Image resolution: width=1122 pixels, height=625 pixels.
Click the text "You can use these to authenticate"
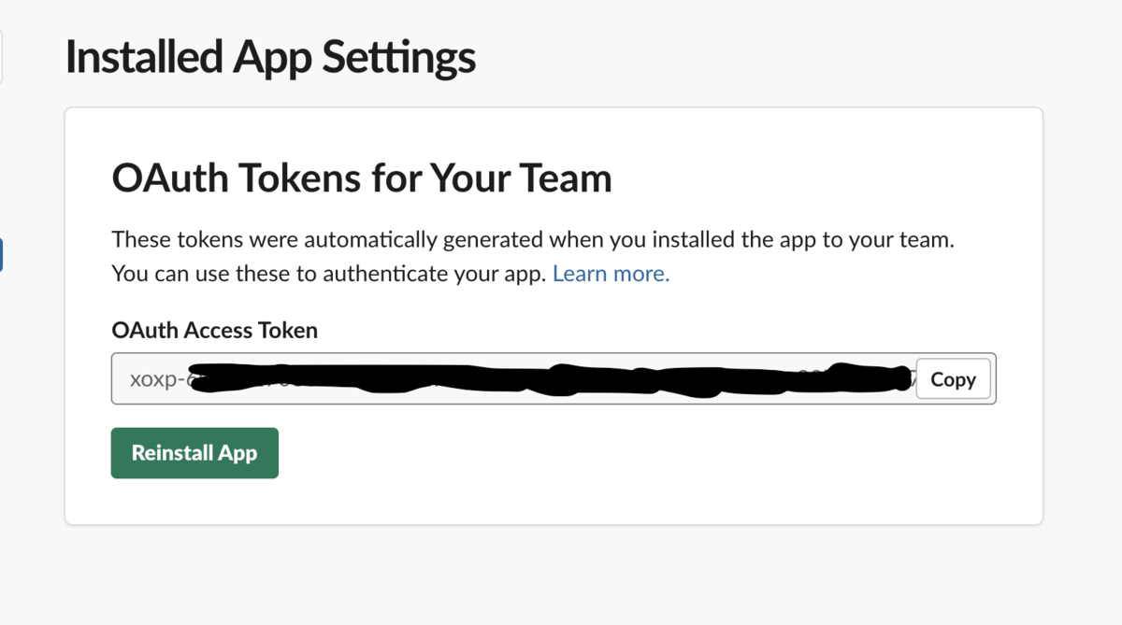pyautogui.click(x=328, y=274)
